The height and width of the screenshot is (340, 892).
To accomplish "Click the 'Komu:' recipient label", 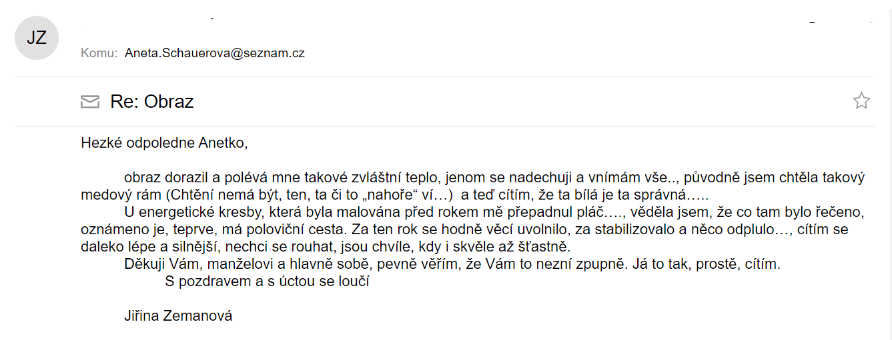I will (99, 53).
